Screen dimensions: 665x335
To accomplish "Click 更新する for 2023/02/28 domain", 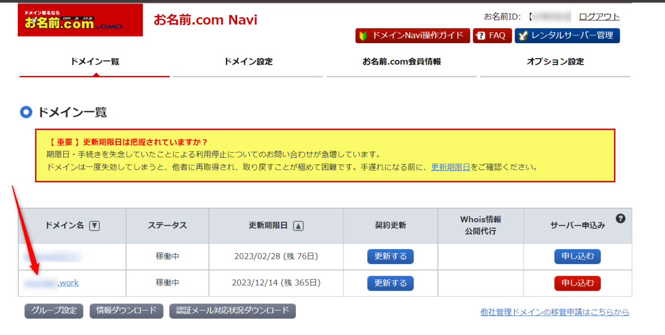I will point(390,257).
